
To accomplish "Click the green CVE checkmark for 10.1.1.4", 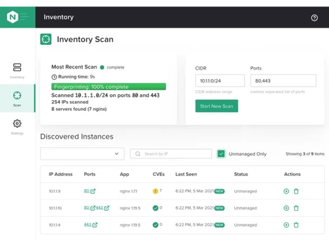I will [x=155, y=225].
